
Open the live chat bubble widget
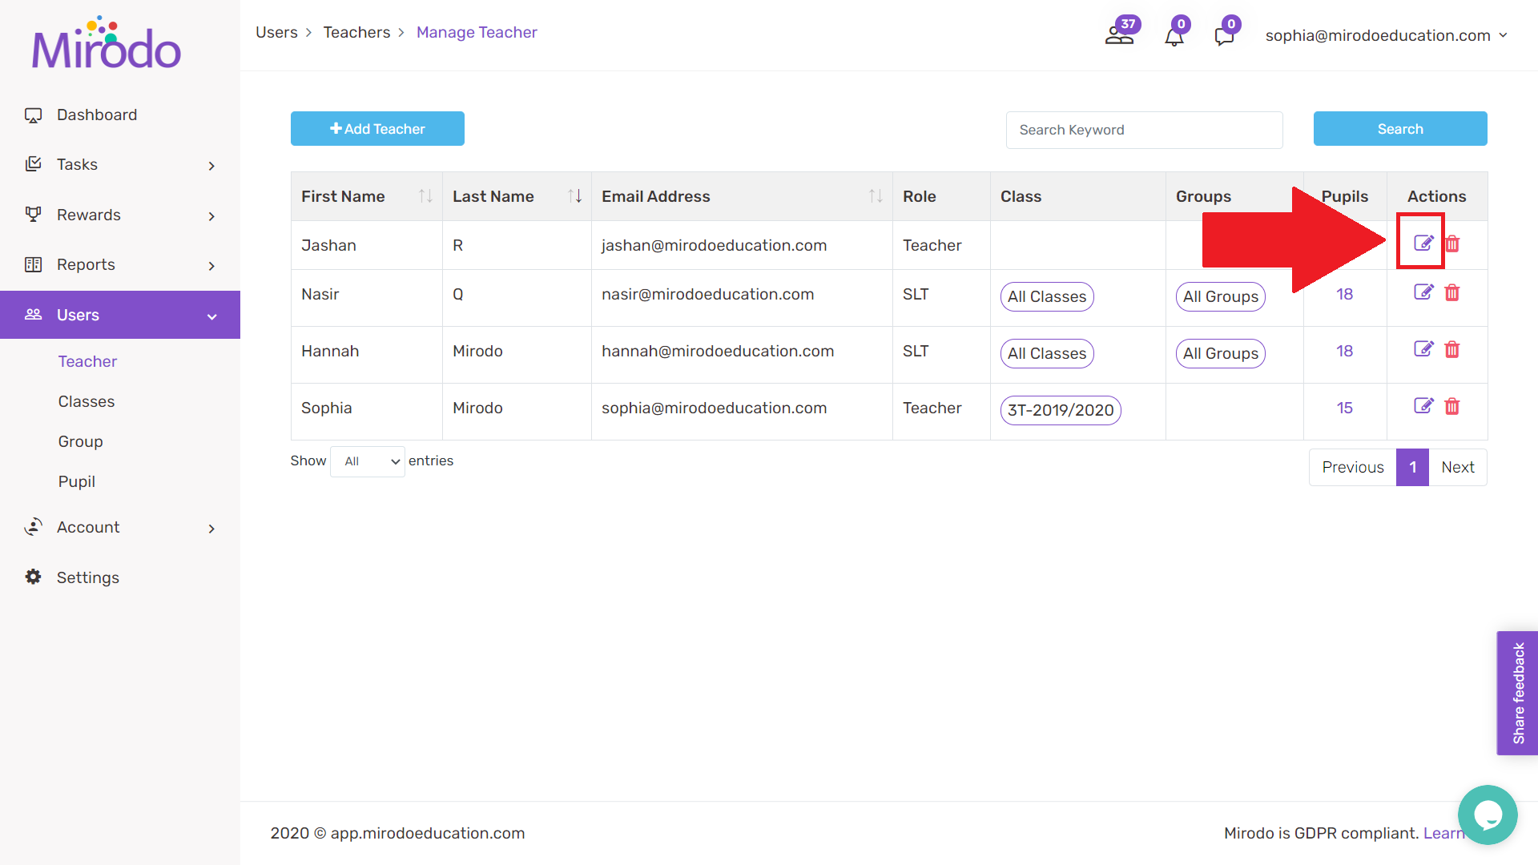click(1488, 815)
